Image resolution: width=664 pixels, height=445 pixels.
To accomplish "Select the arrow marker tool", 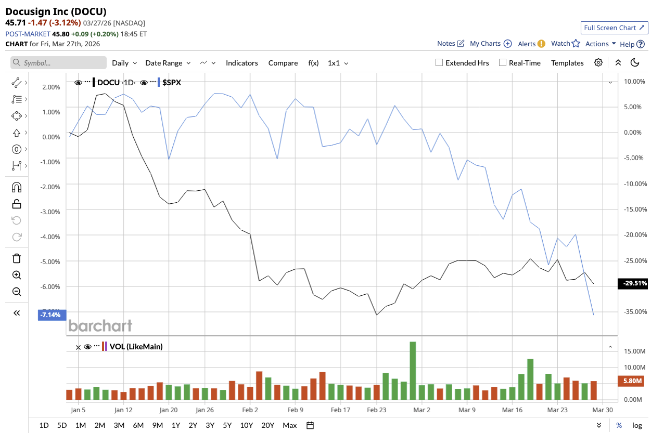I will (17, 133).
